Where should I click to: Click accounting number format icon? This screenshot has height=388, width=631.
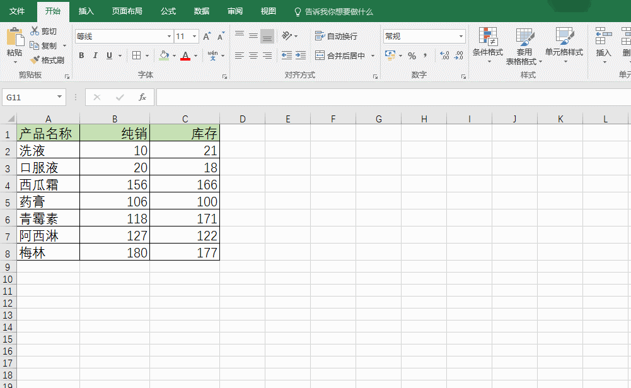(x=390, y=56)
